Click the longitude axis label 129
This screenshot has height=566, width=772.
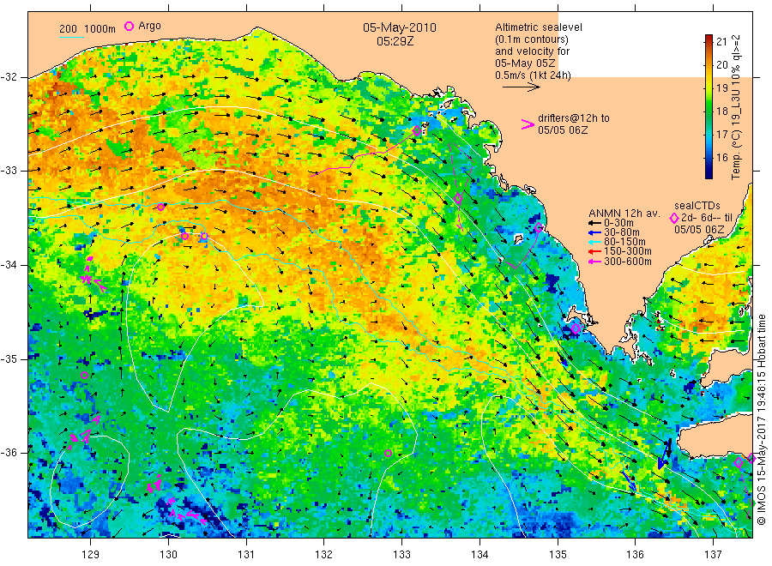click(91, 555)
